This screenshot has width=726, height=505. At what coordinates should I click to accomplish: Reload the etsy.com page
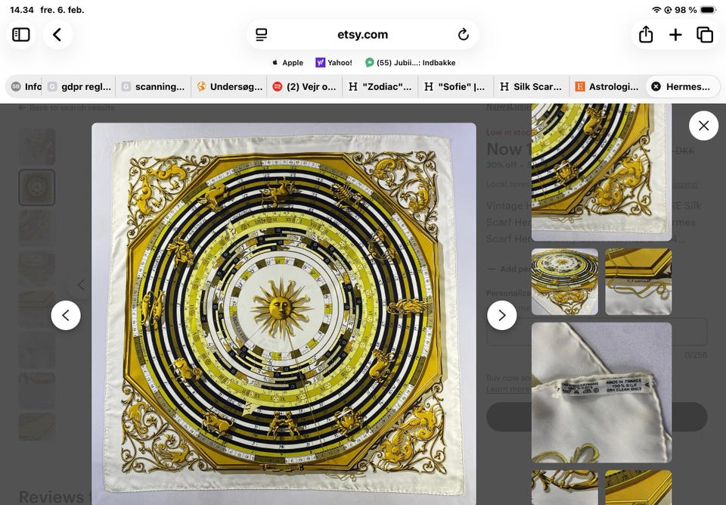pyautogui.click(x=462, y=34)
